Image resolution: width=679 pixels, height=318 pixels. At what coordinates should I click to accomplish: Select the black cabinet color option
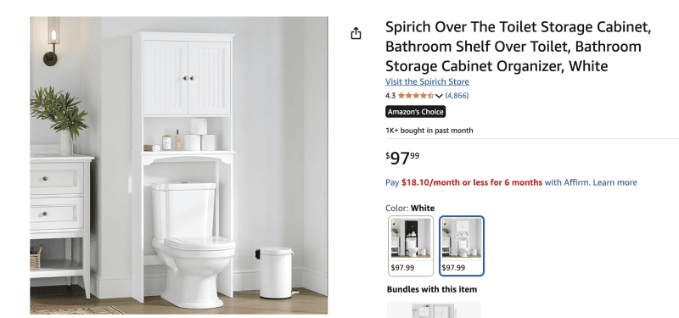(x=411, y=246)
